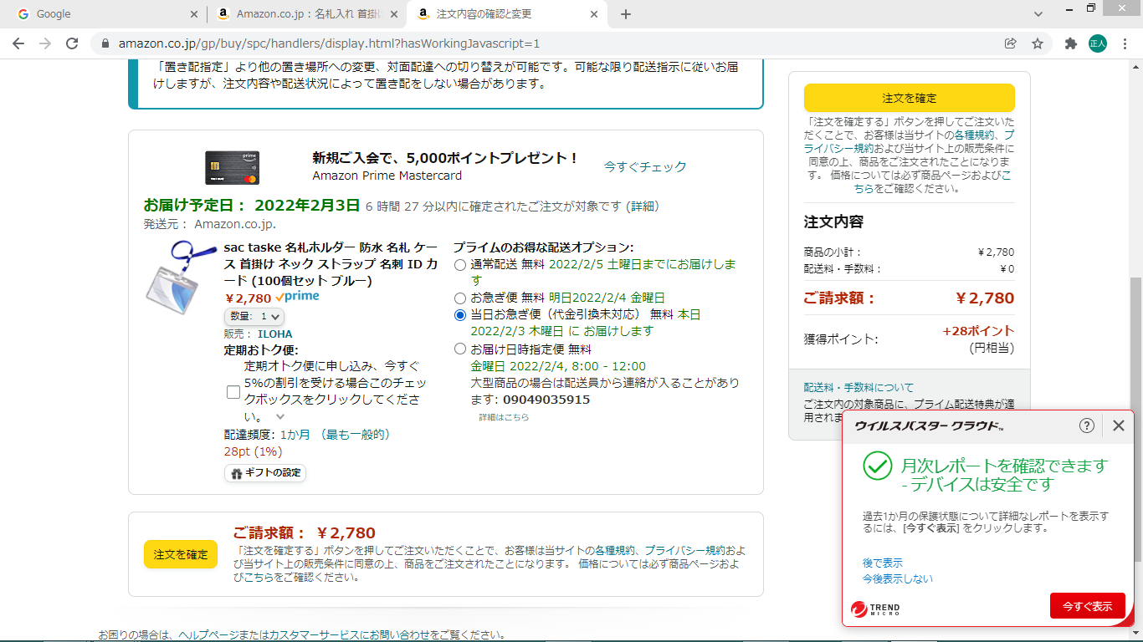1143x642 pixels.
Task: Choose the お届け日時指定便 radio option
Action: tap(459, 349)
